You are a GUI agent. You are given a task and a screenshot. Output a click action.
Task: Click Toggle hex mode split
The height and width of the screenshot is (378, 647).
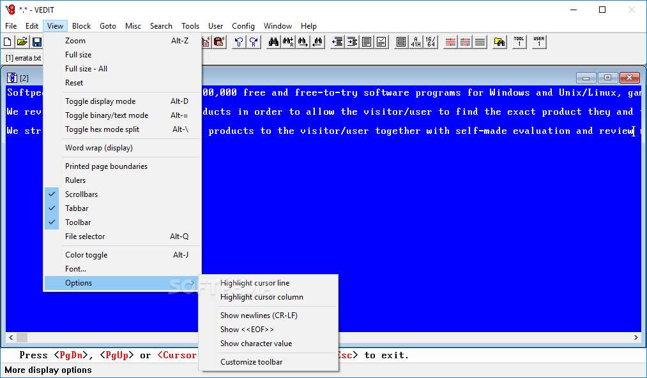click(123, 129)
